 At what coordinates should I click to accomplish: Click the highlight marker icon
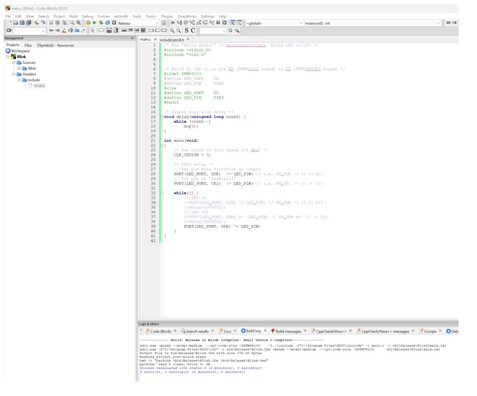64,30
